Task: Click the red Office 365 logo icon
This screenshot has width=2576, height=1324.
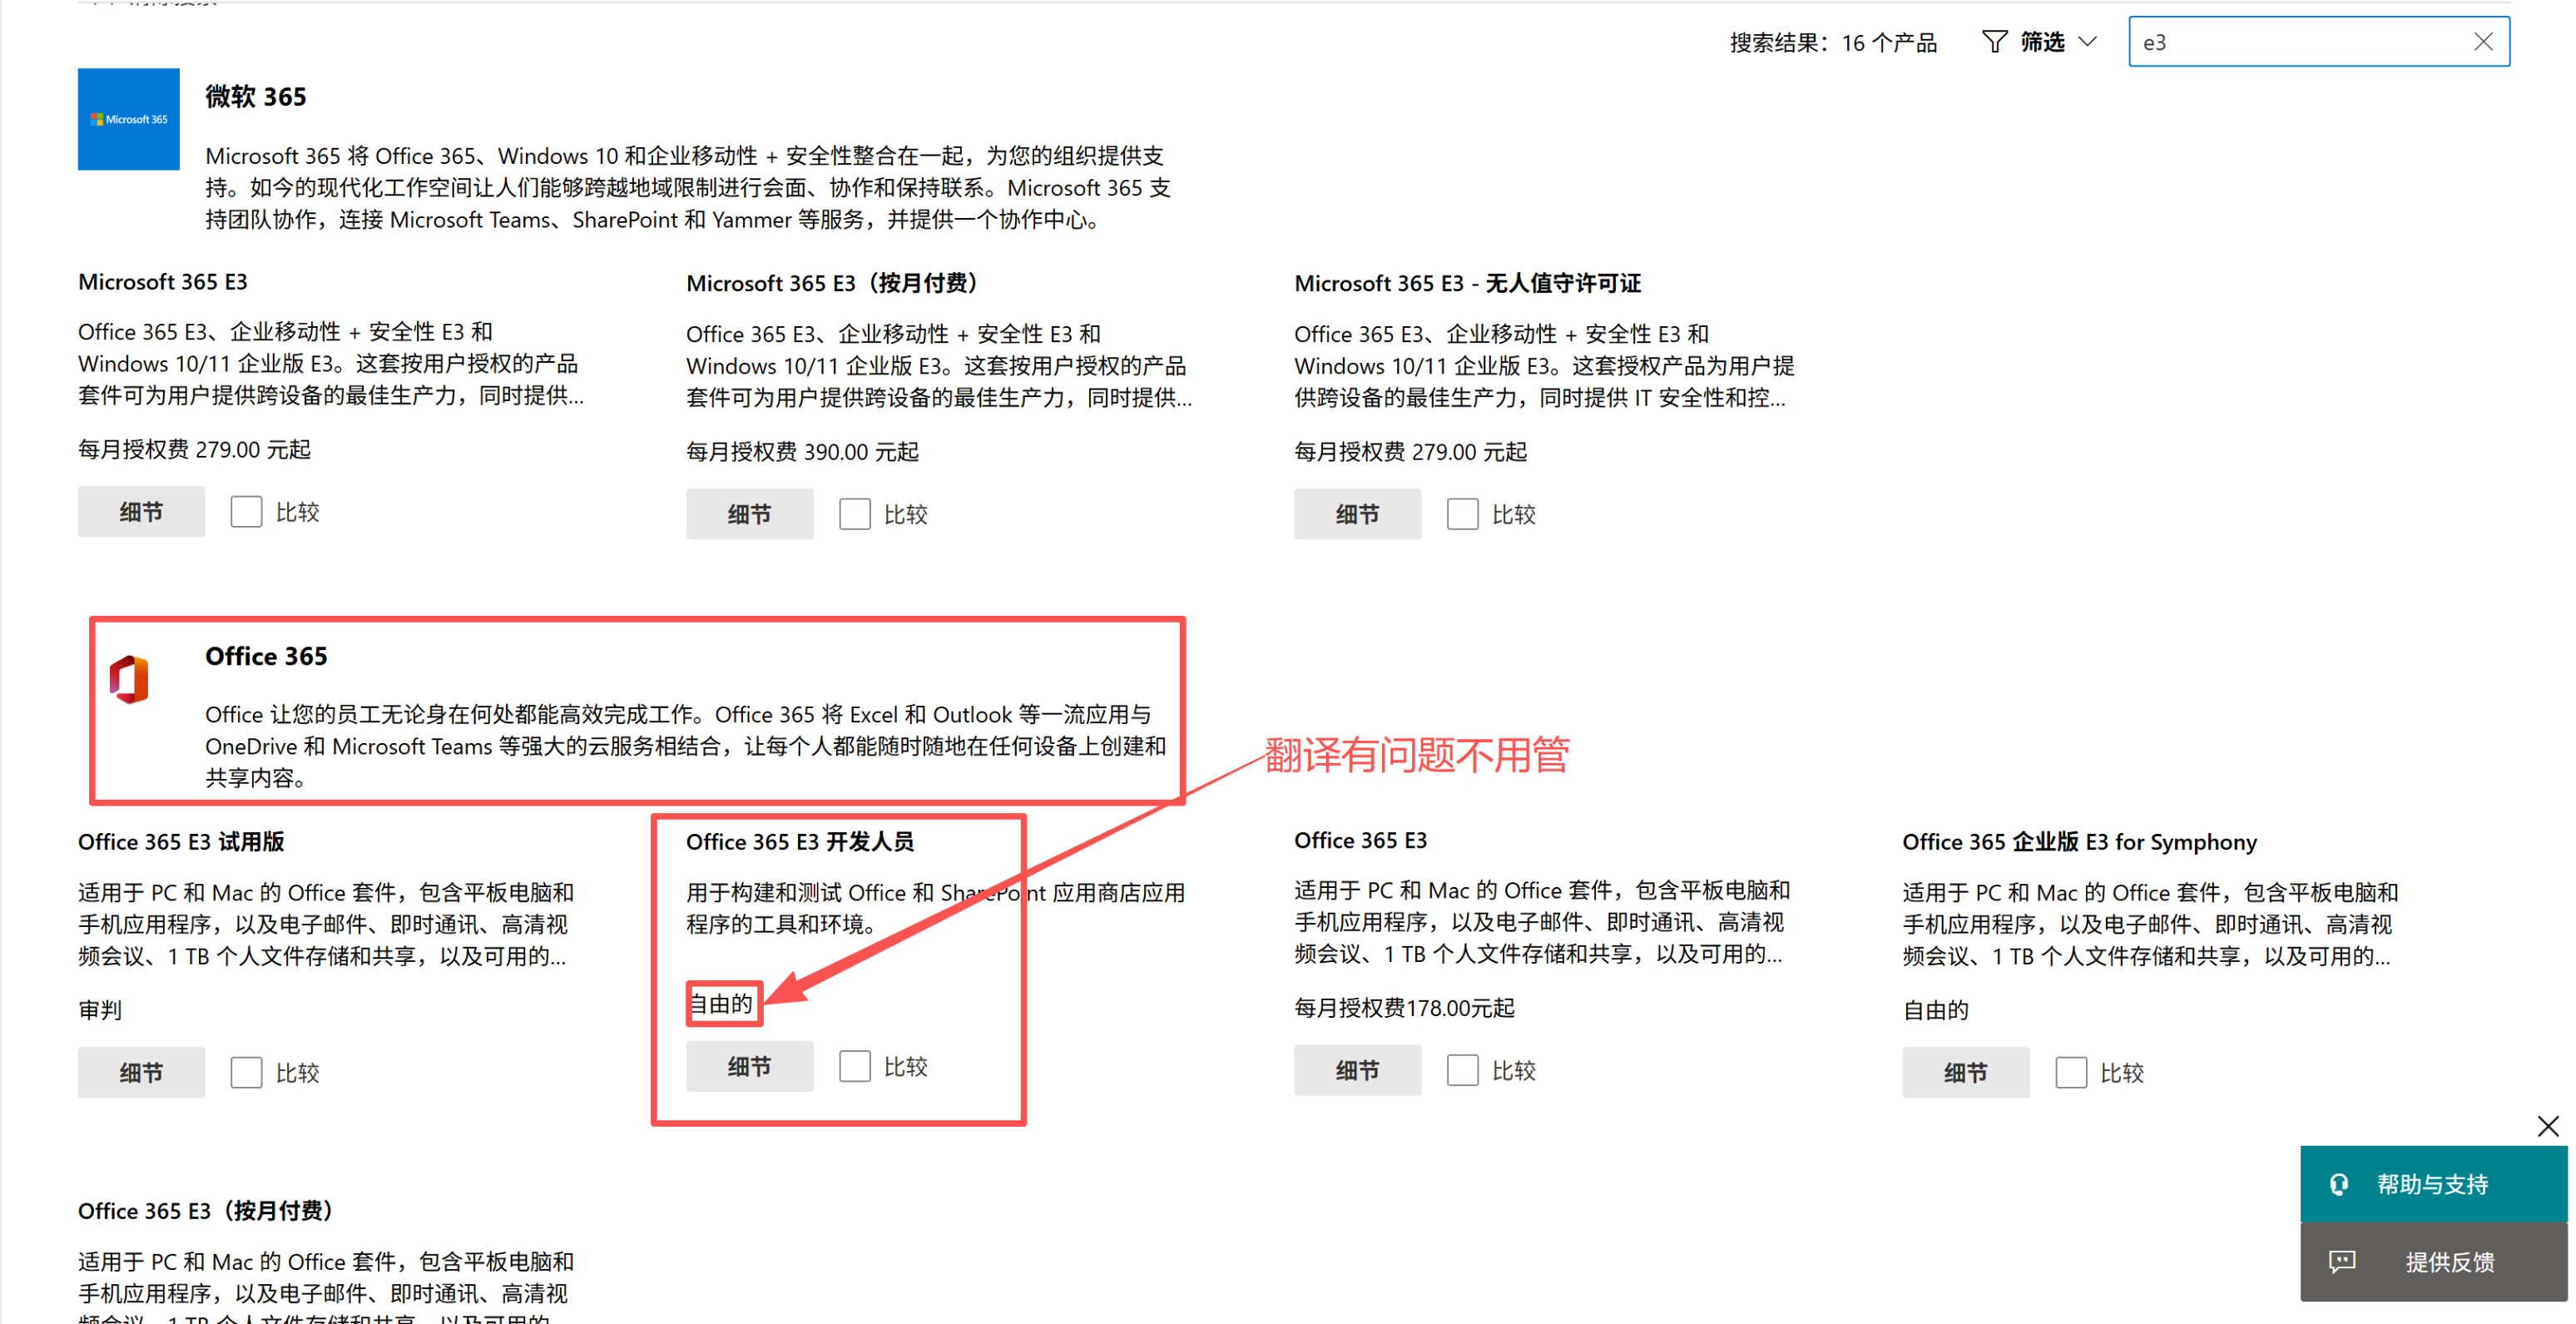Action: pyautogui.click(x=129, y=680)
